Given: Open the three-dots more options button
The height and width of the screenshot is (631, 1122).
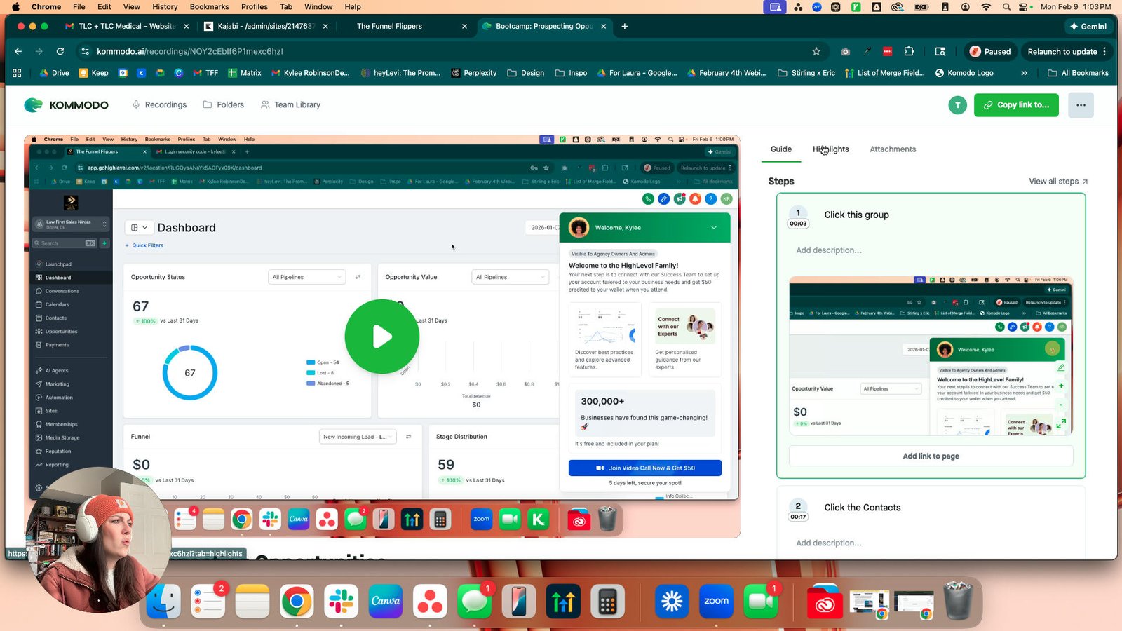Looking at the screenshot, I should pos(1081,105).
